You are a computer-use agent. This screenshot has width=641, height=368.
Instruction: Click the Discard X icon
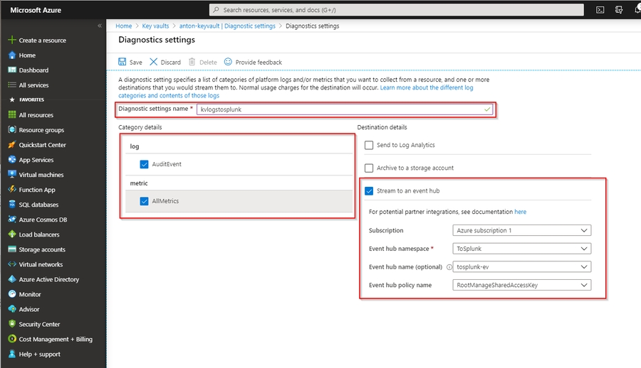pos(153,63)
